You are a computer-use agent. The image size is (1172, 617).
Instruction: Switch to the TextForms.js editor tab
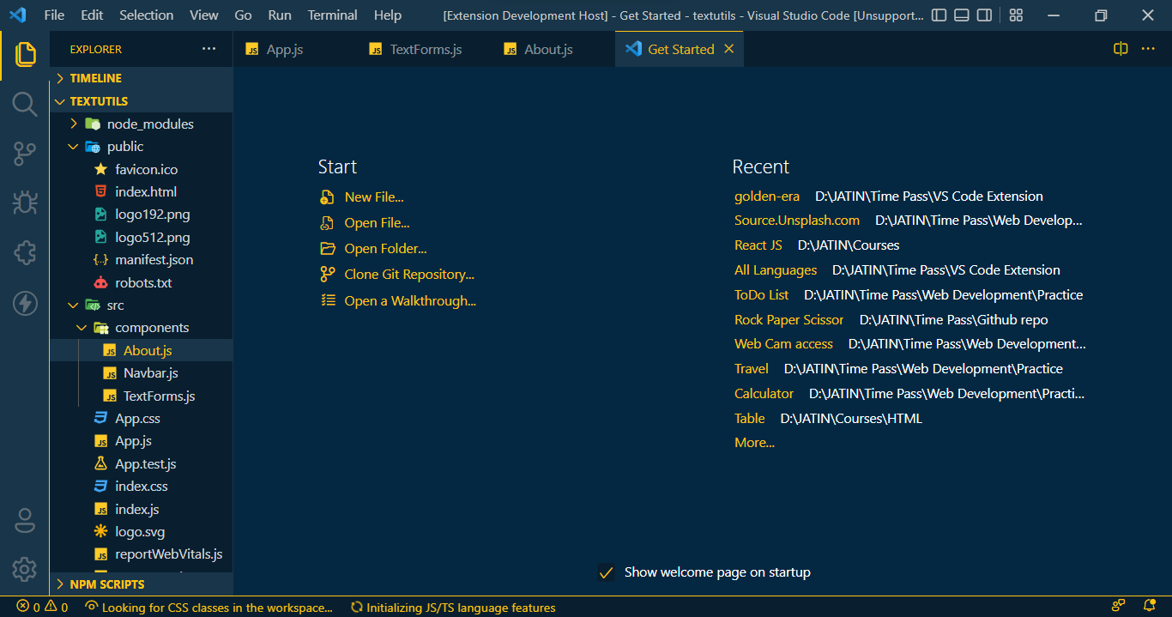pos(425,49)
